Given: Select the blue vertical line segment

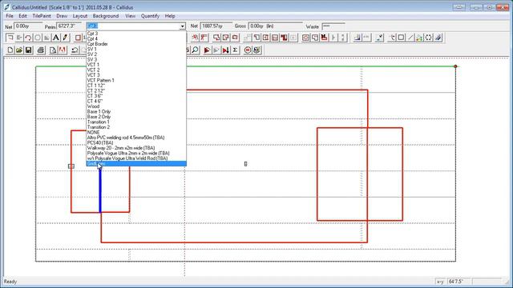Looking at the screenshot, I should click(100, 190).
